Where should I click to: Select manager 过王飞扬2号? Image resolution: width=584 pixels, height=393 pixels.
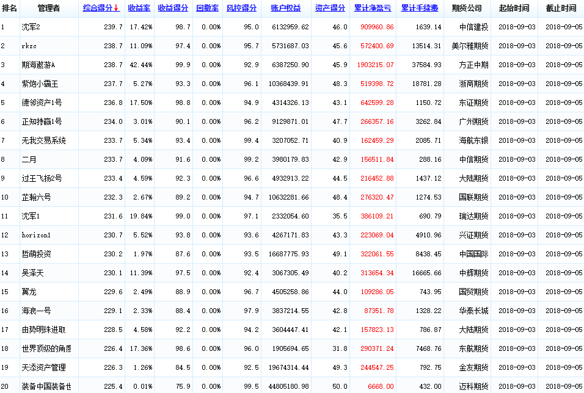[42, 179]
